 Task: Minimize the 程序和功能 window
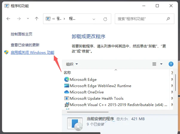[x=144, y=6]
